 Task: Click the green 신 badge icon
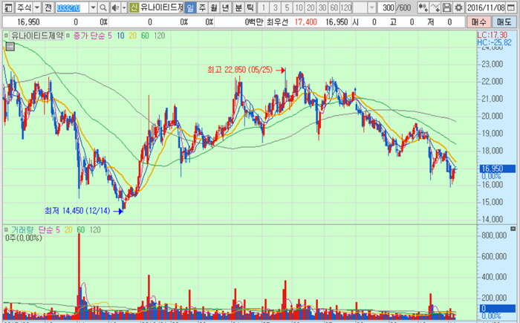click(x=134, y=7)
